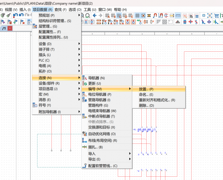Click the gray redo arrow icon
This screenshot has height=180, width=223.
point(27,15)
